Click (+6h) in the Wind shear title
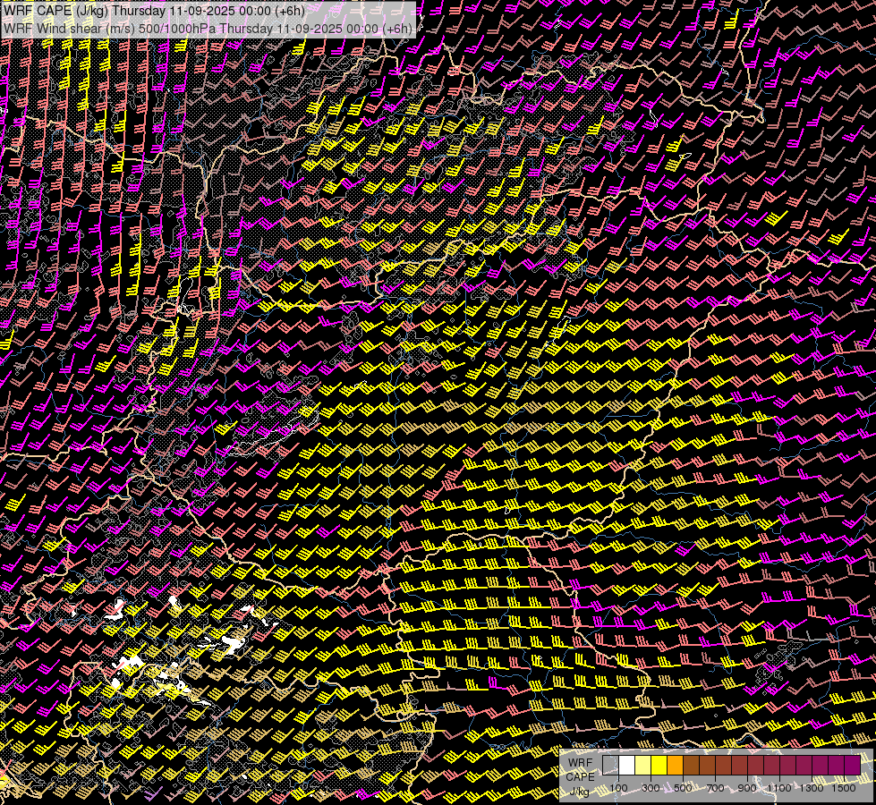 pos(397,28)
